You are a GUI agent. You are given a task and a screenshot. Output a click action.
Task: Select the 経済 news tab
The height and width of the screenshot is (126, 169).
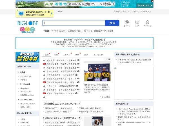(x=86, y=55)
